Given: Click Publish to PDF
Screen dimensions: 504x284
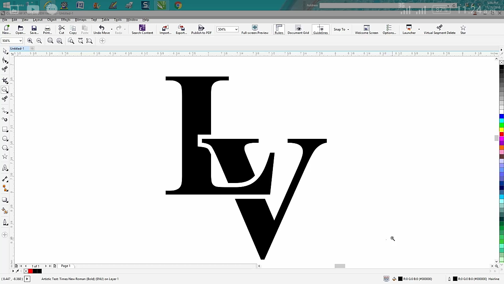Looking at the screenshot, I should tap(201, 30).
